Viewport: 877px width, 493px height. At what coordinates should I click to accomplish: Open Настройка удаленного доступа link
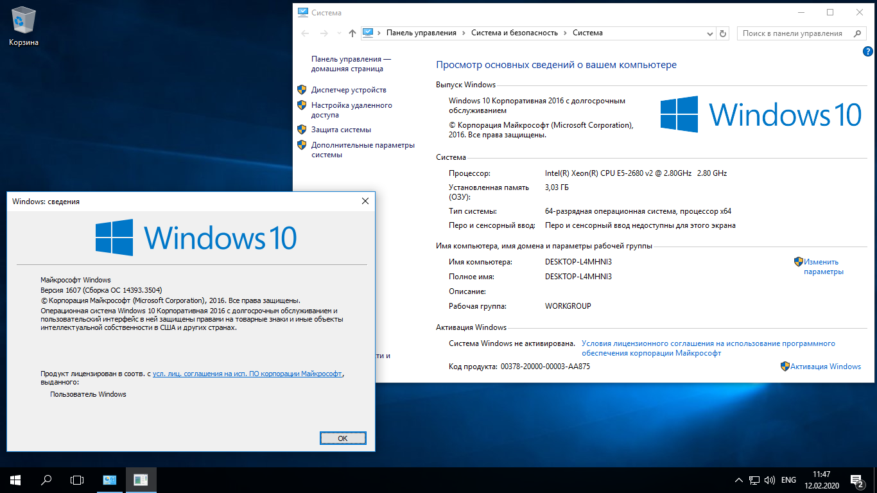[x=352, y=110]
